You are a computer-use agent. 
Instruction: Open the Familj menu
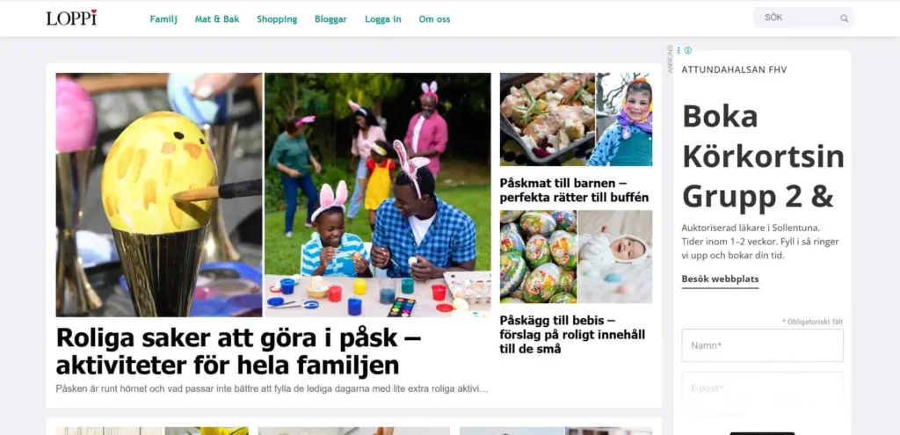(163, 19)
